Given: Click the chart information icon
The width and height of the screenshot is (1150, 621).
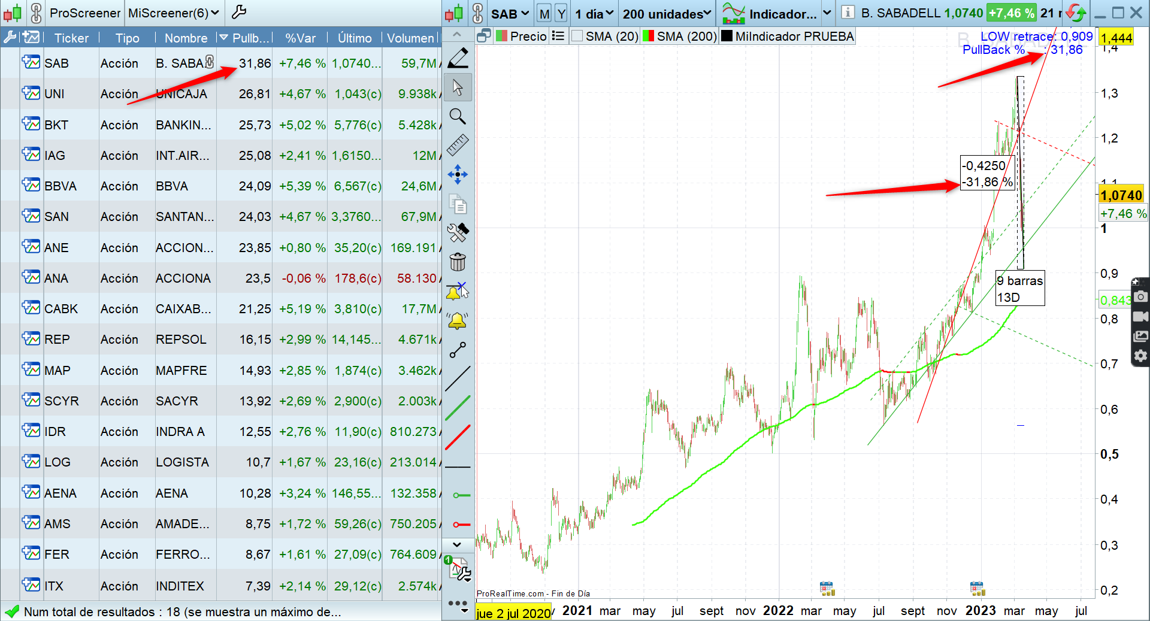Looking at the screenshot, I should coord(848,12).
